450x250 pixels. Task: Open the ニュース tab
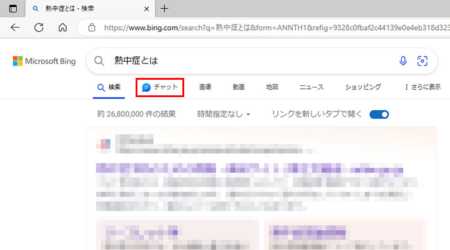pos(311,87)
